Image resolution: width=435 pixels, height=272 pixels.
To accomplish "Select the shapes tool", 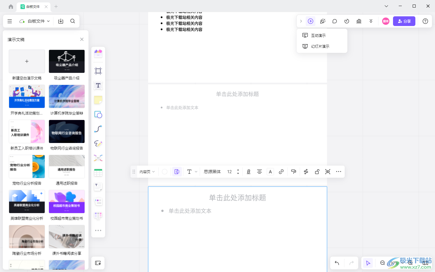I will [x=98, y=115].
